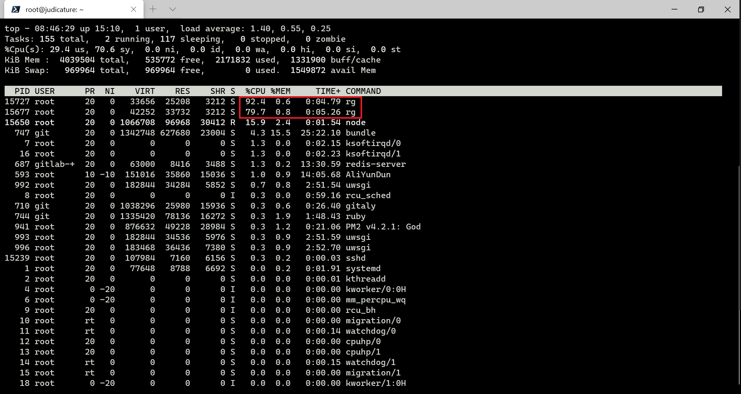This screenshot has width=741, height=394.
Task: Click the %MEM column header
Action: (281, 91)
